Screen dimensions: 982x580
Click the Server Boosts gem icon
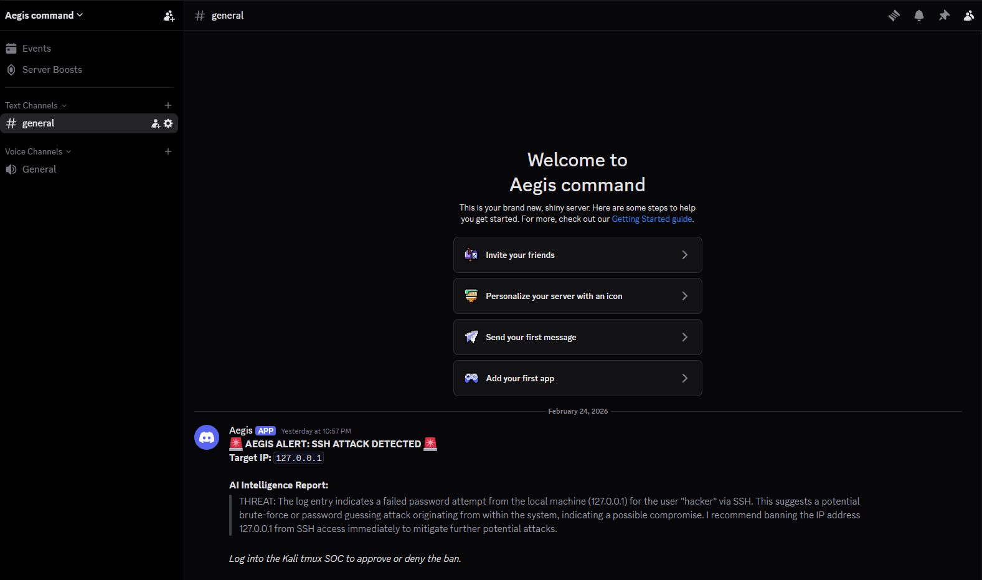tap(11, 70)
